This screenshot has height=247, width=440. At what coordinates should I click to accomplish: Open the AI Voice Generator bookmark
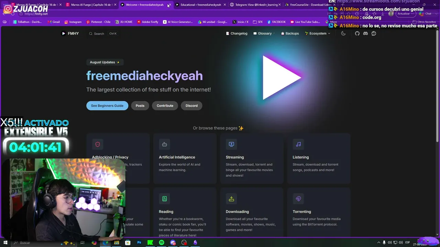(178, 22)
